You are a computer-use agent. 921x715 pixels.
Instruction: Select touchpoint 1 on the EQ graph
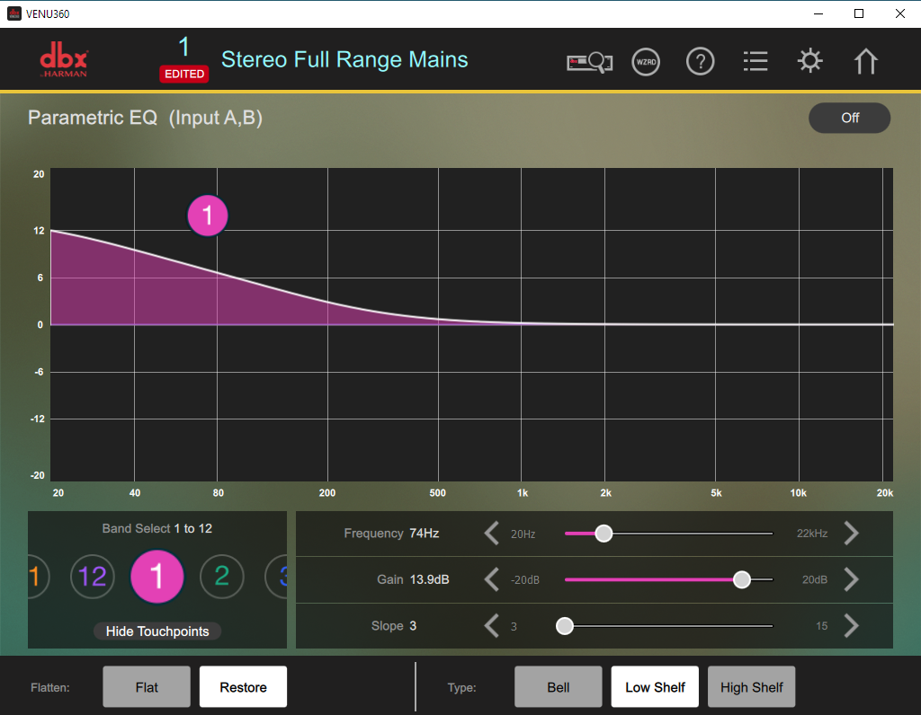coord(208,216)
